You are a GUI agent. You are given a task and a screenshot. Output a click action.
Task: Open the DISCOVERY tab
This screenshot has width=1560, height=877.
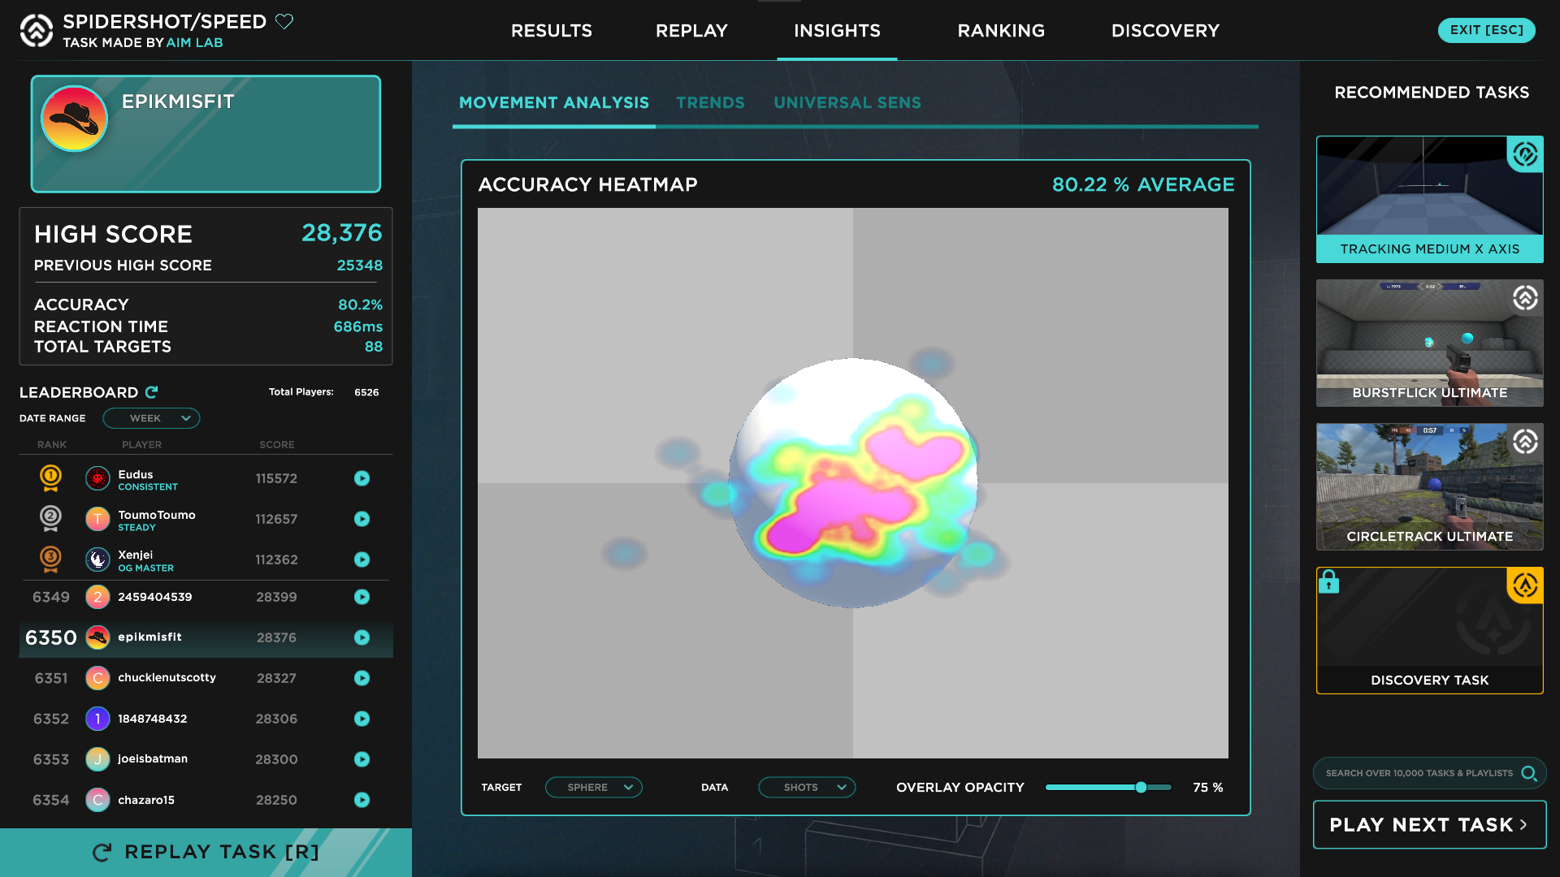pyautogui.click(x=1165, y=31)
